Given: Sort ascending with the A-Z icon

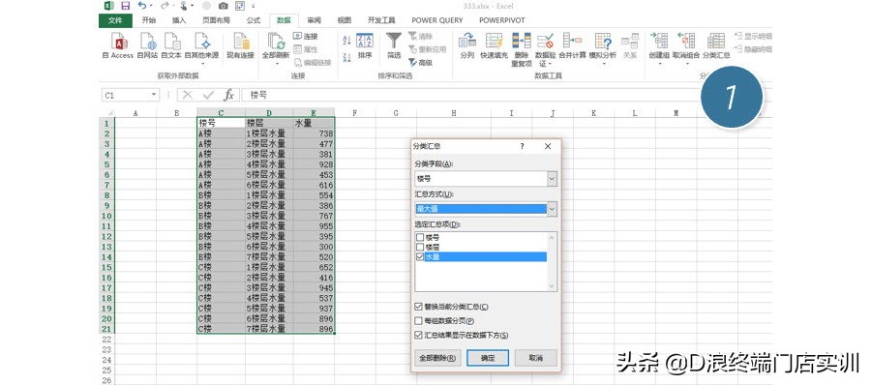Looking at the screenshot, I should (347, 40).
